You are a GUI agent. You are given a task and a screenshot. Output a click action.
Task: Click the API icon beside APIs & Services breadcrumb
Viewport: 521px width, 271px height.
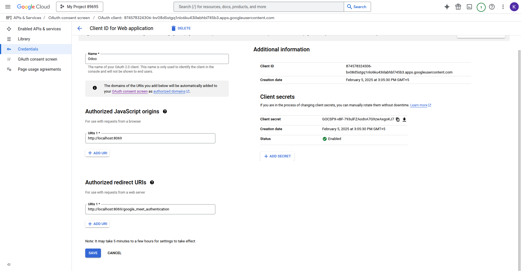[9, 18]
